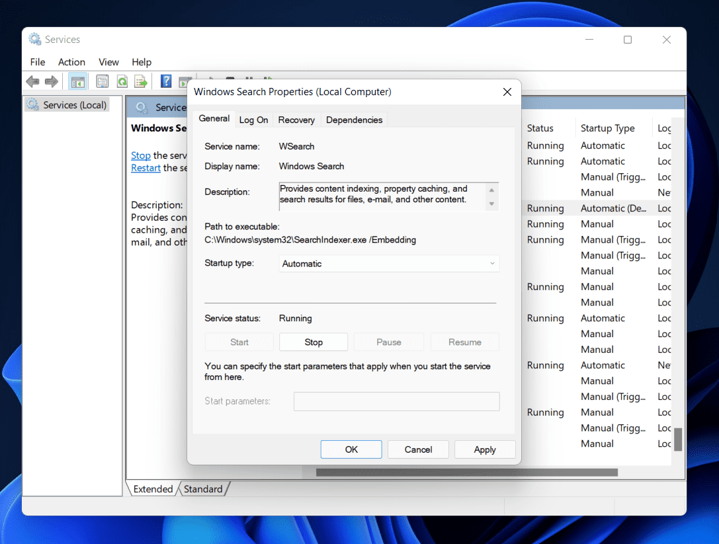Switch to the Dependencies tab
Screen dimensions: 719x544
(354, 120)
